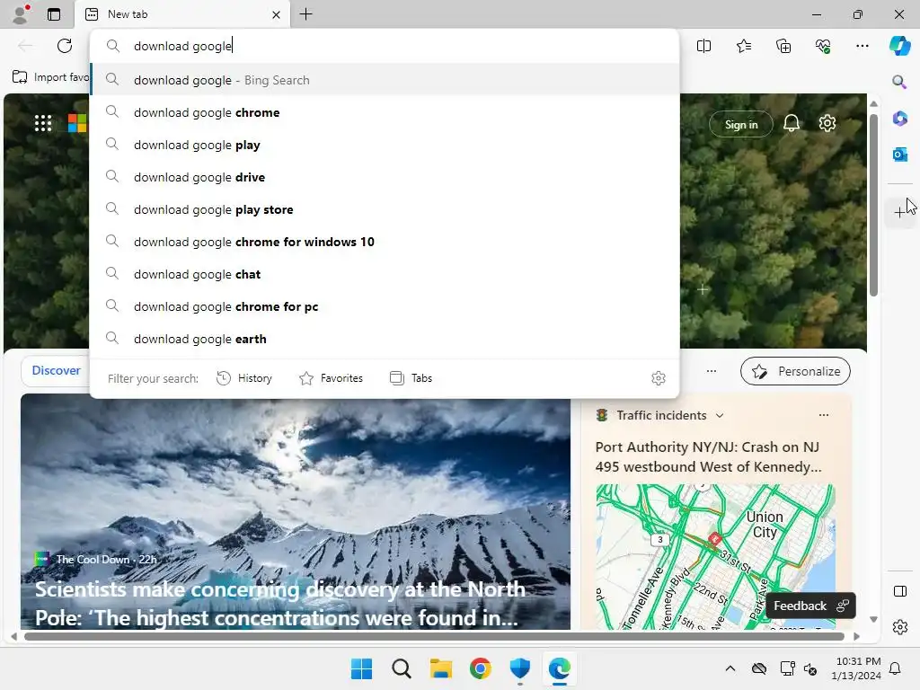Open the app launcher grid icon
The image size is (920, 690).
pos(43,123)
